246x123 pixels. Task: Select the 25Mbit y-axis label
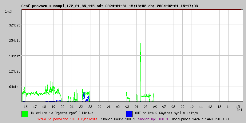pos(14,41)
